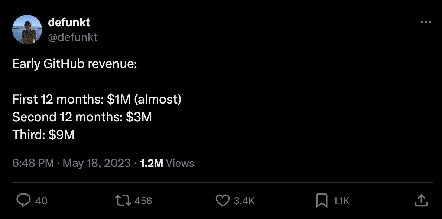The width and height of the screenshot is (442, 219).
Task: See who reposted via 456 count
Action: coord(143,201)
